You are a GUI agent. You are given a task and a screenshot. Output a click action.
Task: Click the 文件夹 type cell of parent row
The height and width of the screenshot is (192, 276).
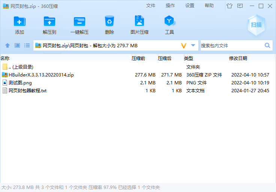click(x=193, y=67)
